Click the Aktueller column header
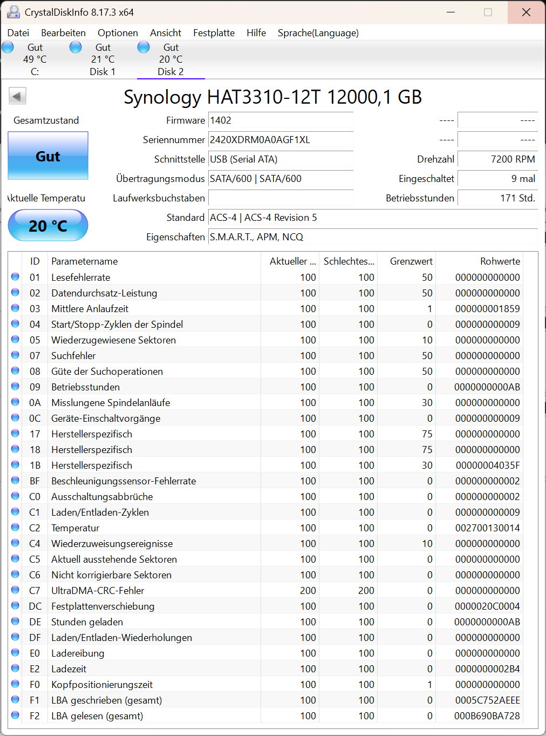Viewport: 546px width, 736px height. [x=290, y=261]
